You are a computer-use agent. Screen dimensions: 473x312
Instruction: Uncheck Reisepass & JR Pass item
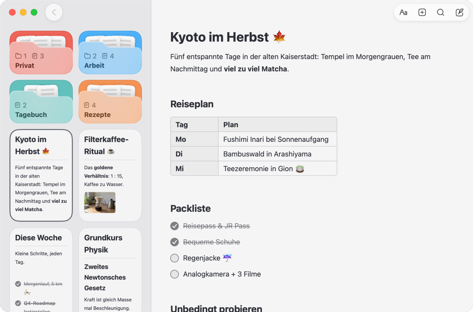[174, 226]
